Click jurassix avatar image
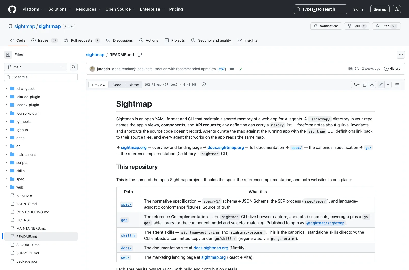This screenshot has height=270, width=409. (x=92, y=69)
